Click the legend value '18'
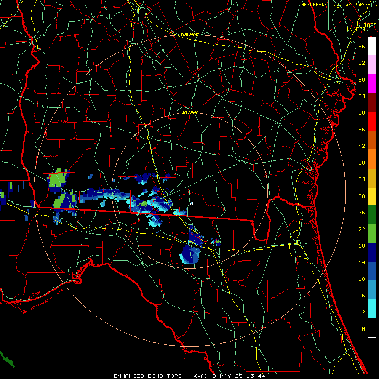Image resolution: width=379 pixels, height=379 pixels. [362, 246]
